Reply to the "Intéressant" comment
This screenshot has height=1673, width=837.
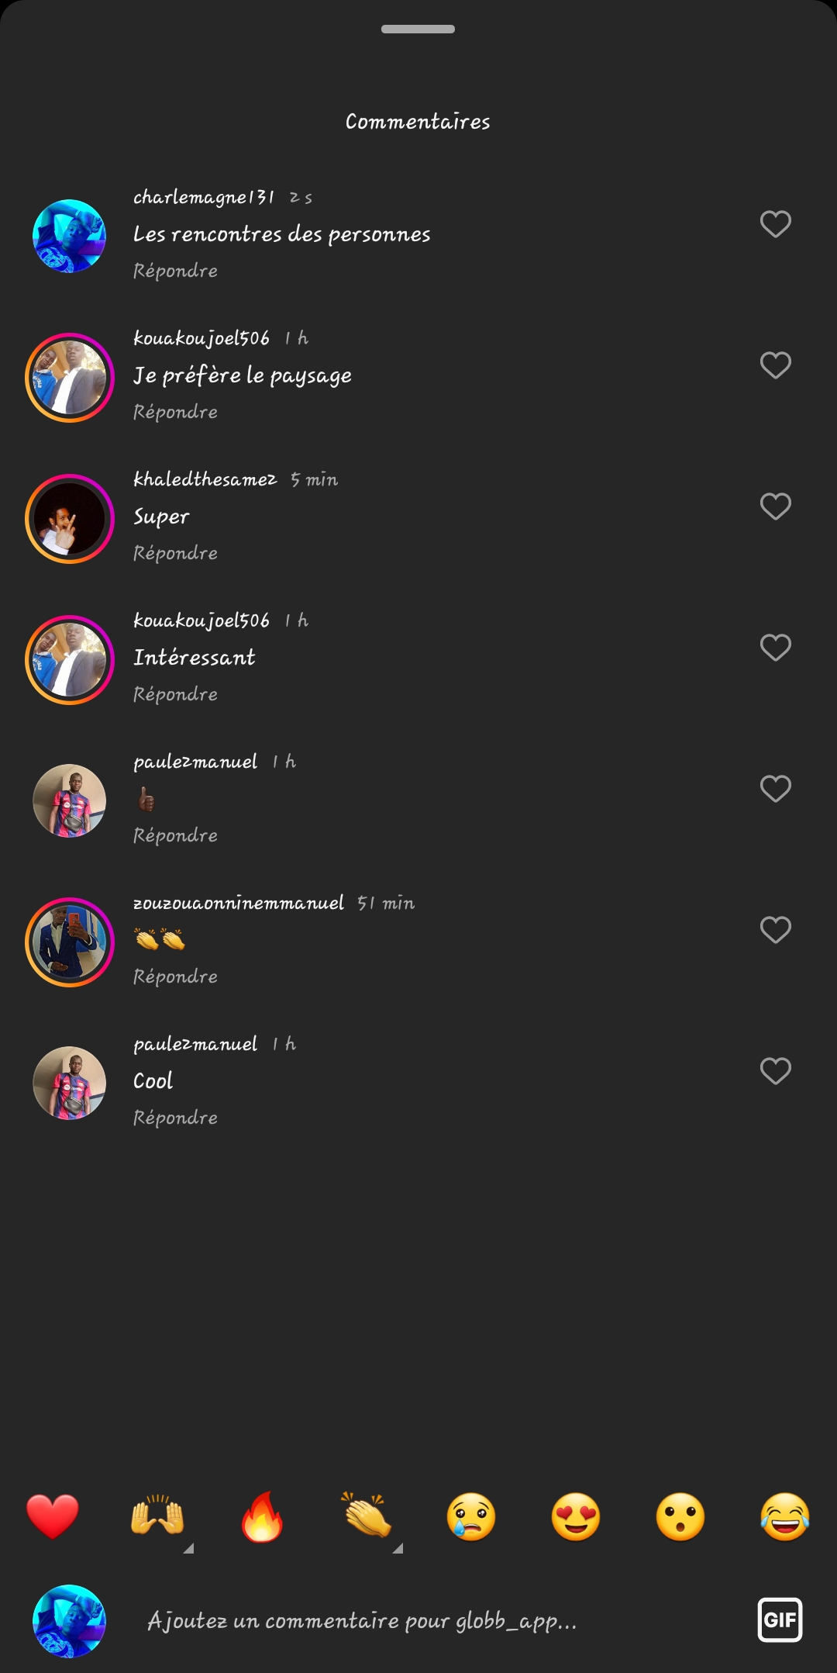click(x=175, y=694)
